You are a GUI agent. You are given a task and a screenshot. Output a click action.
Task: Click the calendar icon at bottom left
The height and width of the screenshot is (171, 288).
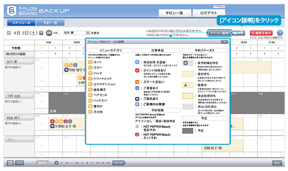(9, 163)
